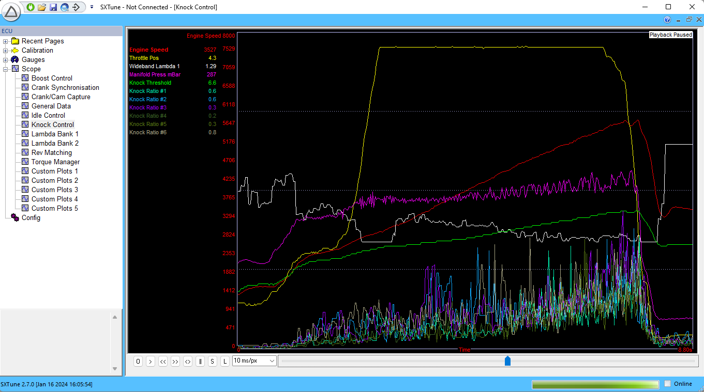Click the > play forward button
704x392 pixels.
click(151, 361)
